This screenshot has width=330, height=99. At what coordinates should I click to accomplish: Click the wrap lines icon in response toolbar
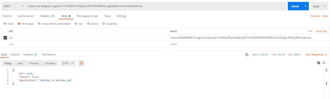(x=81, y=63)
